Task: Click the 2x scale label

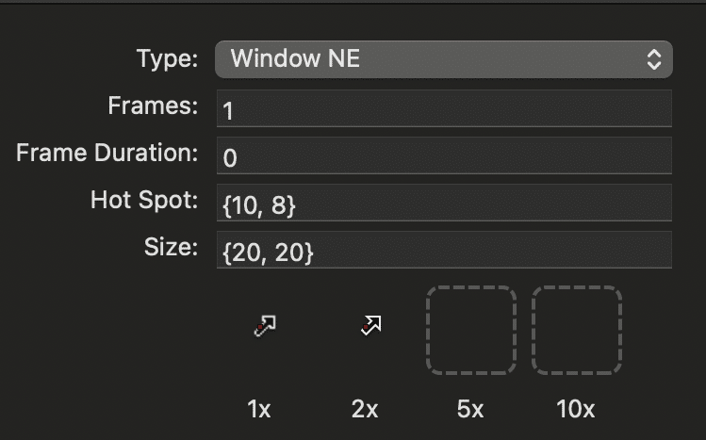Action: (x=365, y=410)
